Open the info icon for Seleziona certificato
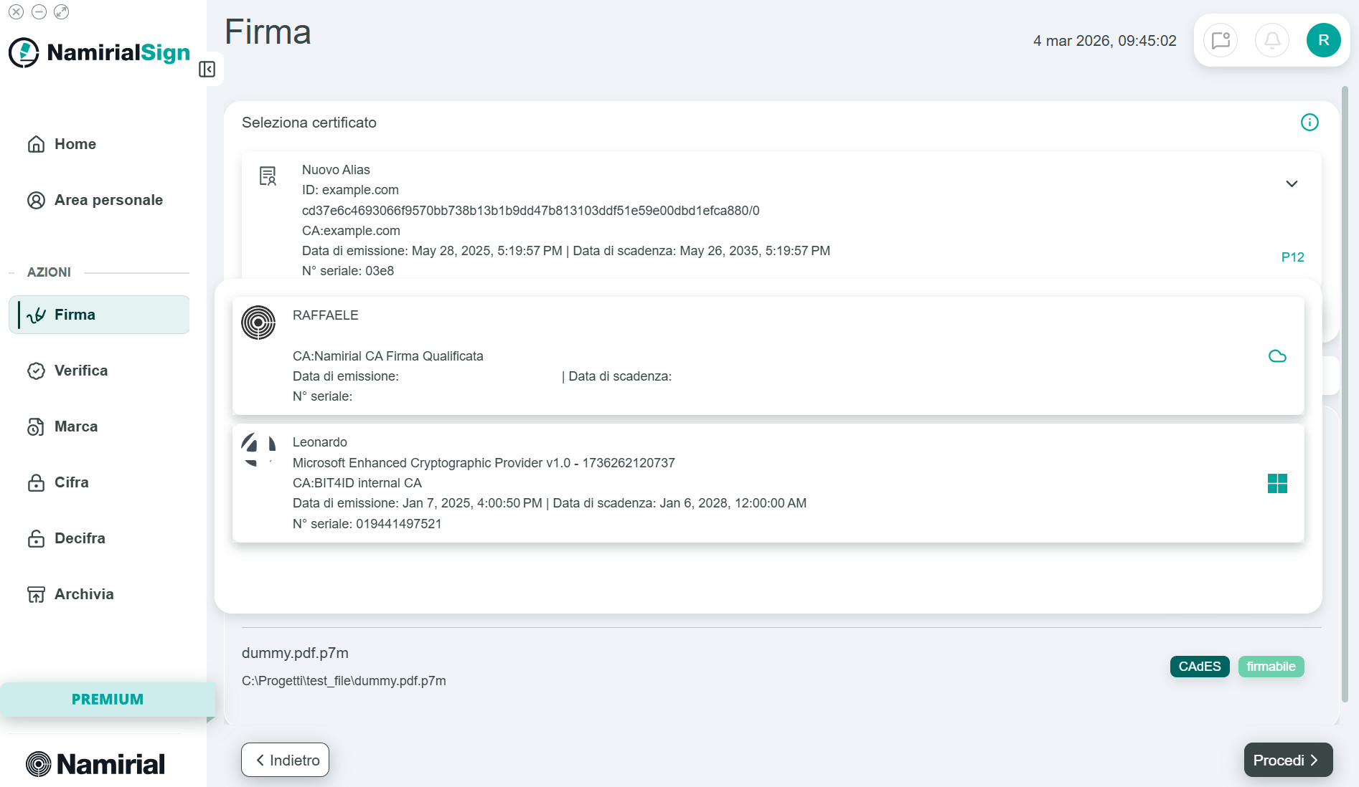 [x=1309, y=123]
